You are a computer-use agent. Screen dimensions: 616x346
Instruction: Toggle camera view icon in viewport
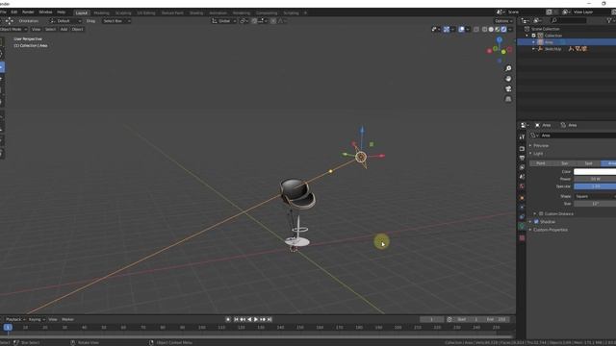tap(508, 89)
